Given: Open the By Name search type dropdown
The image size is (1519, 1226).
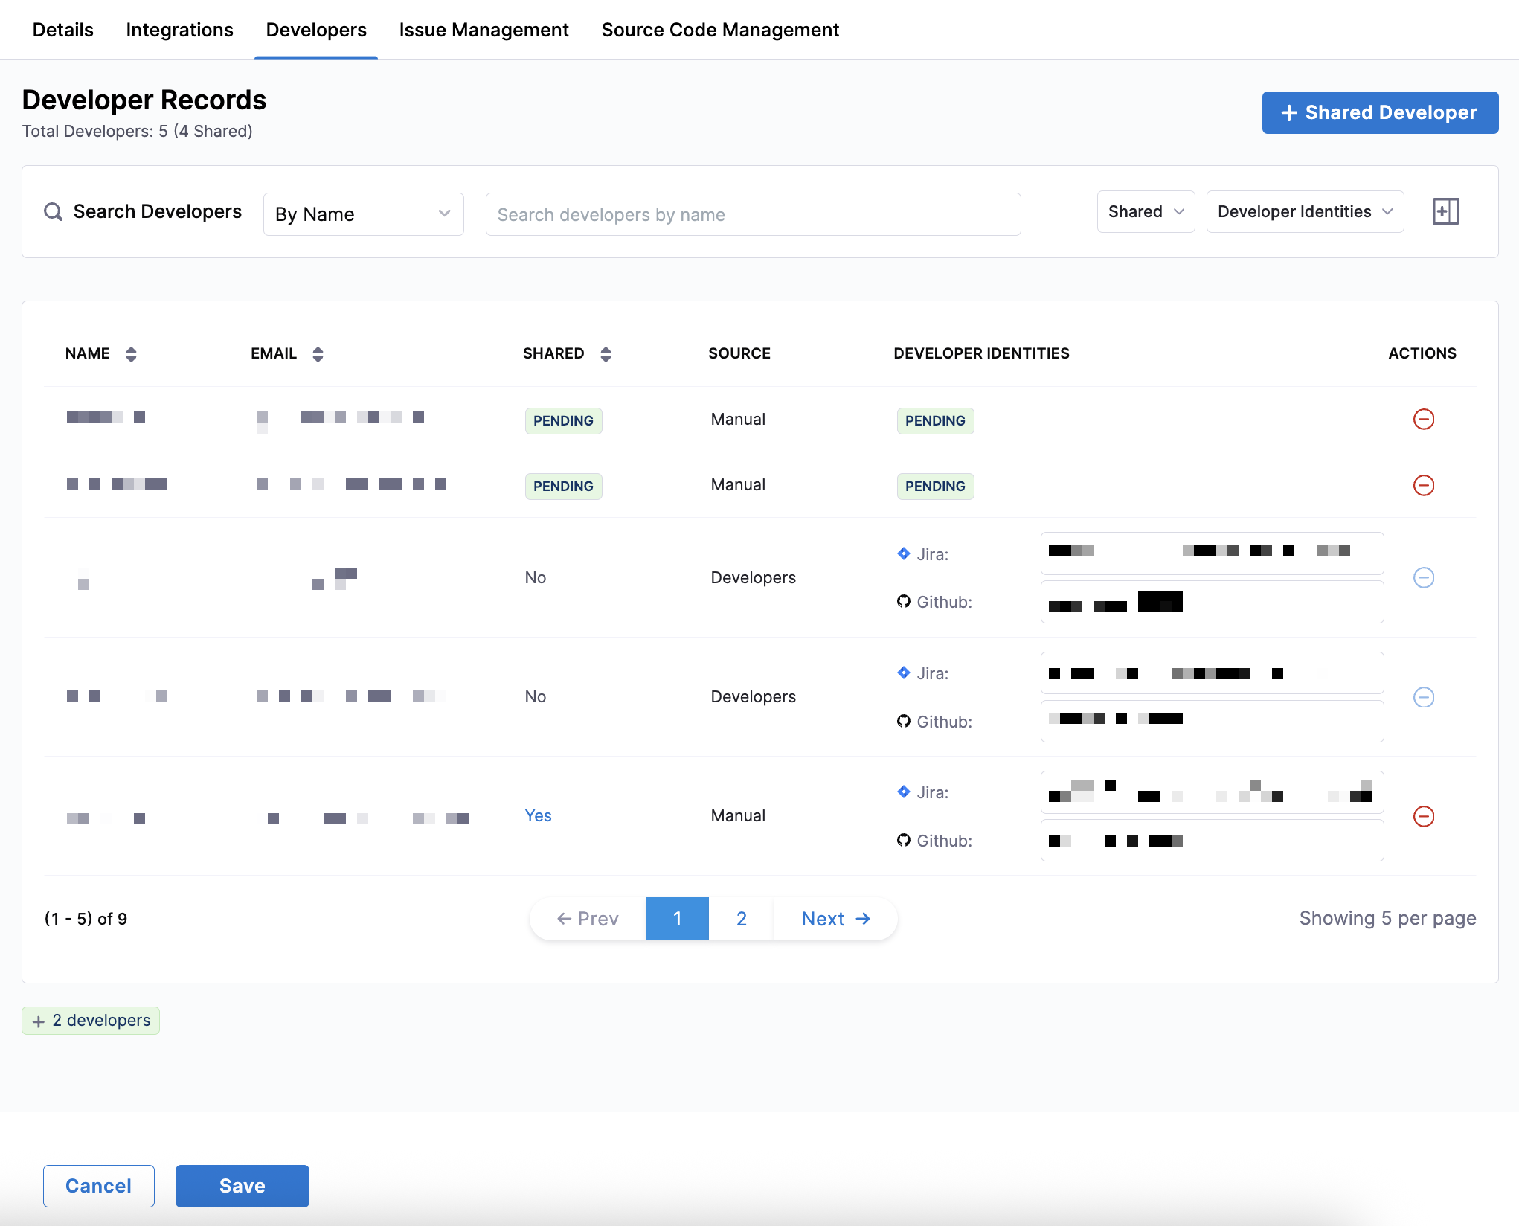Looking at the screenshot, I should [363, 214].
